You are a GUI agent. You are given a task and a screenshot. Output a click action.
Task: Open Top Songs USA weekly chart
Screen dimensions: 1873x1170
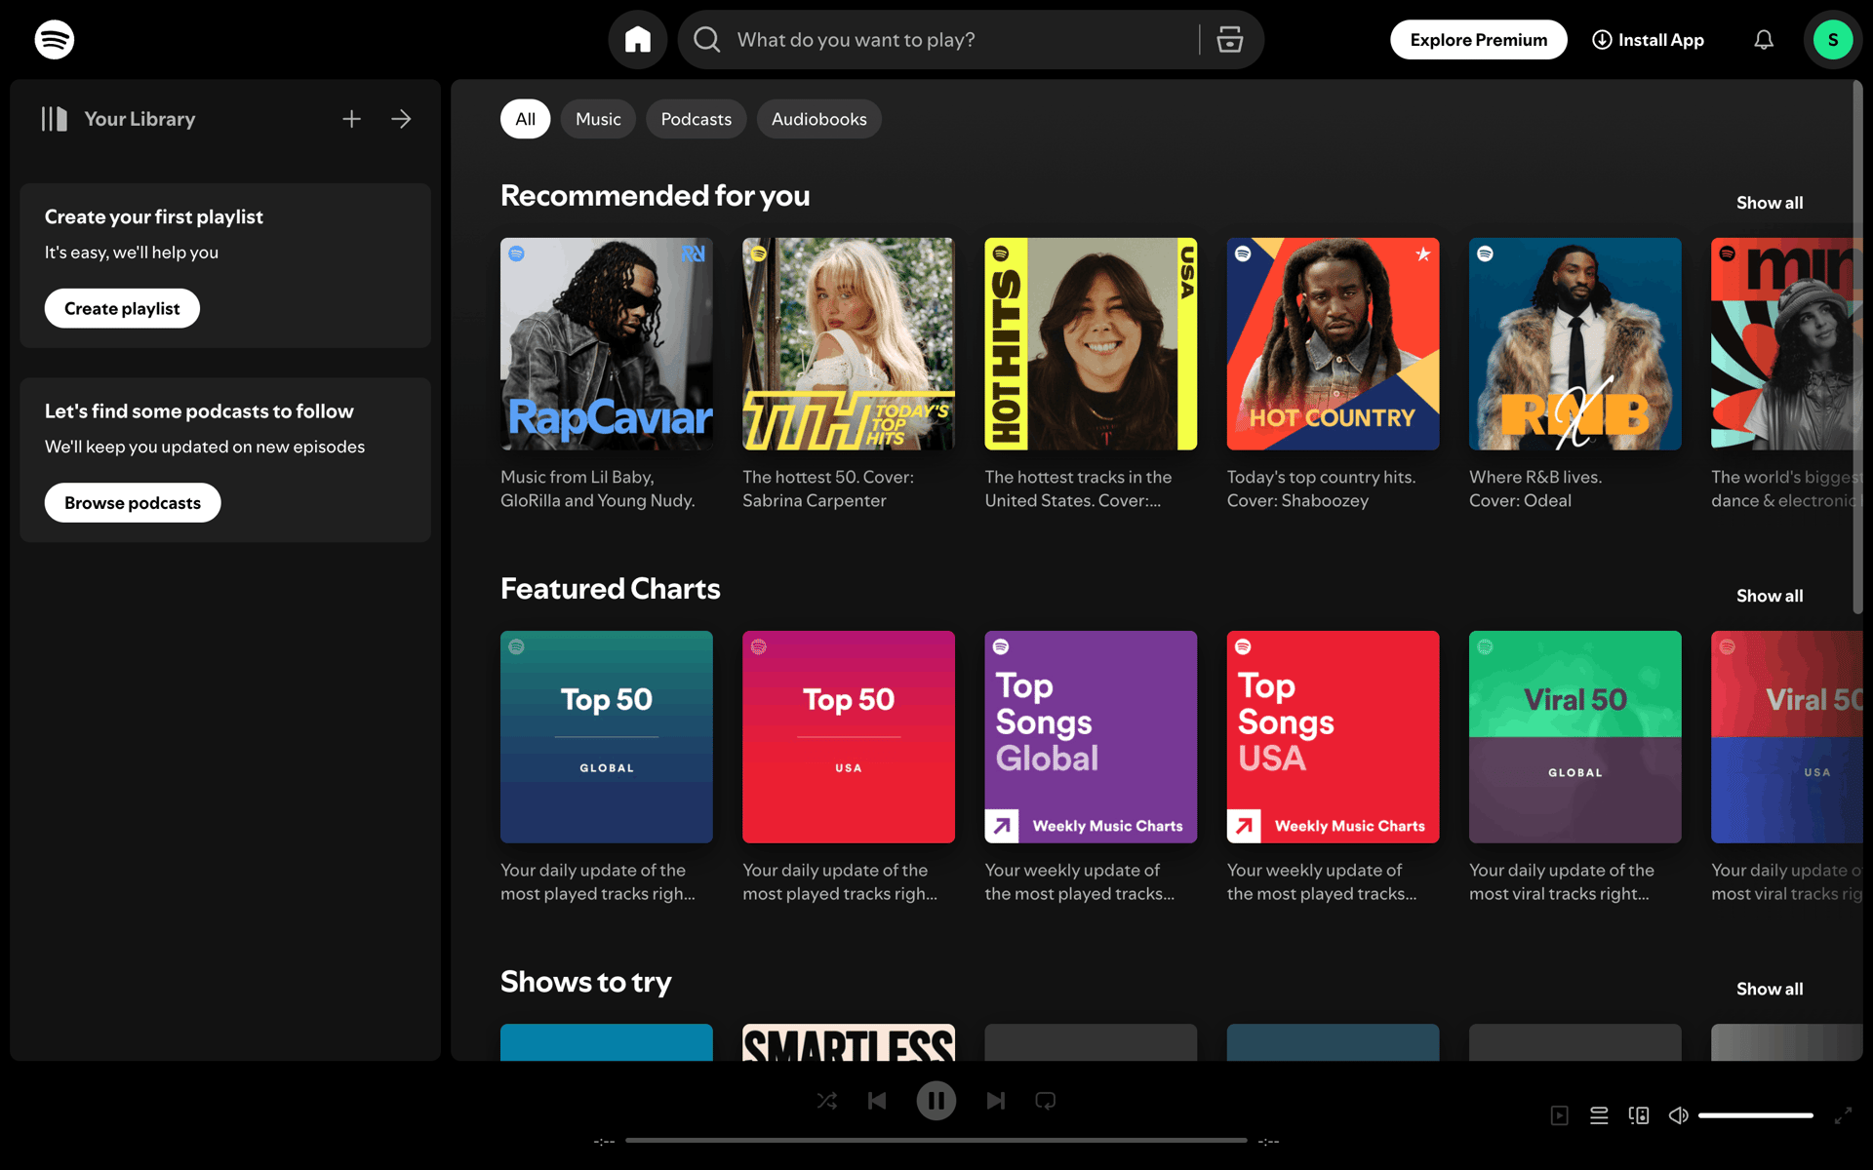[x=1333, y=737]
